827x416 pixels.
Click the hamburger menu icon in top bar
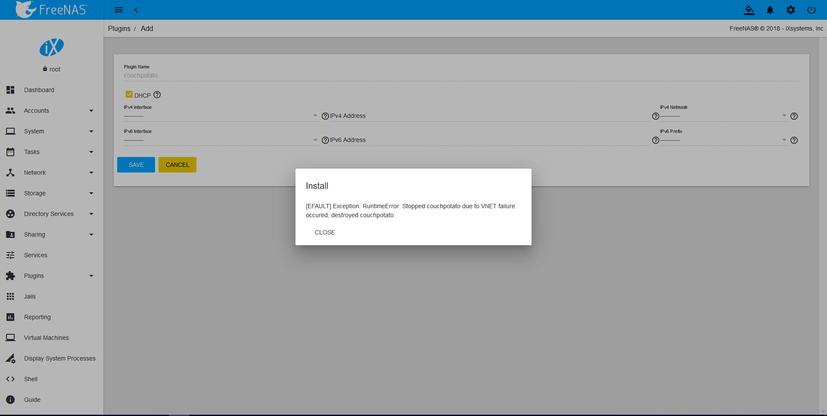click(x=119, y=10)
